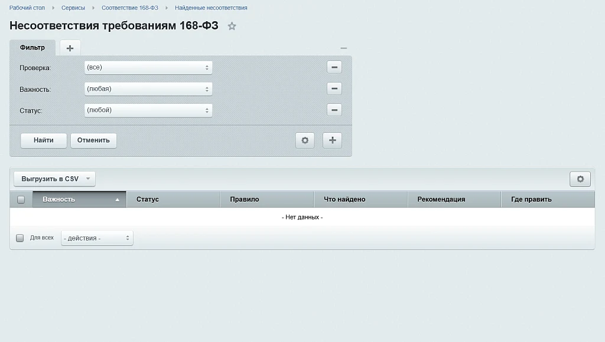Open Сервисы breadcrumb link
The image size is (605, 342).
[73, 8]
